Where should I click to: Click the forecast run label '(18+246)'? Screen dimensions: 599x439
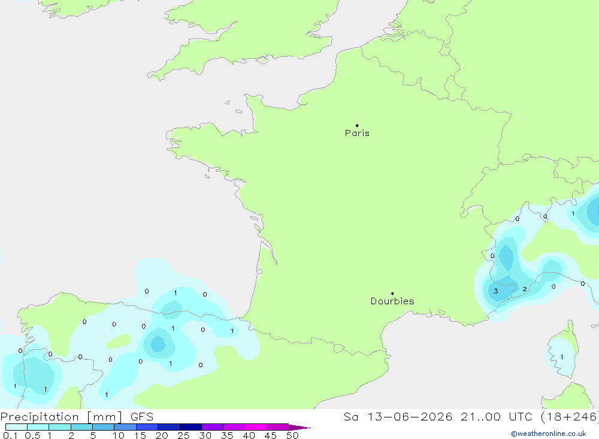pos(570,416)
